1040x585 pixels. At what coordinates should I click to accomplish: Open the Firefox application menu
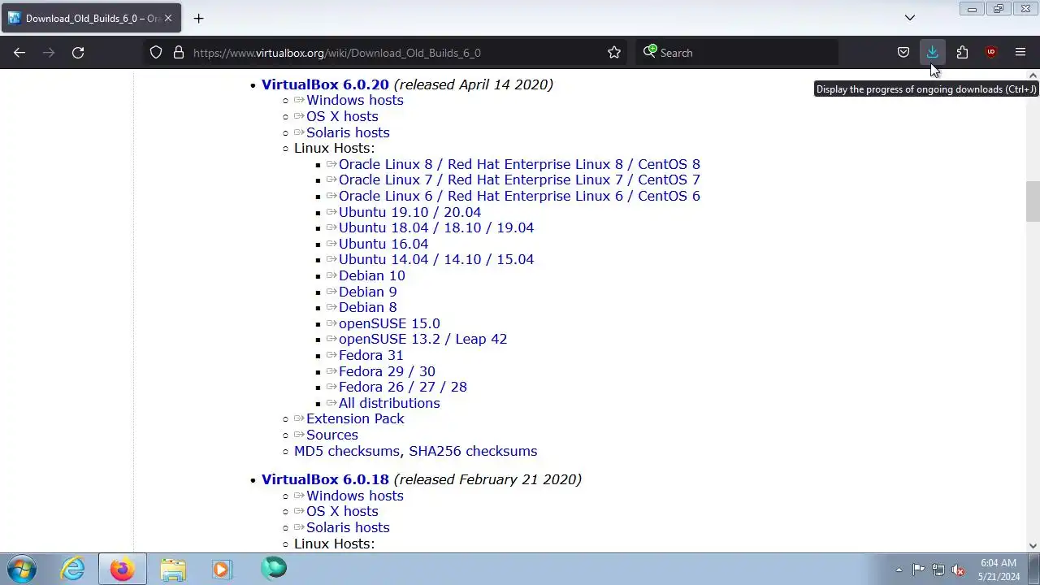coord(1020,53)
